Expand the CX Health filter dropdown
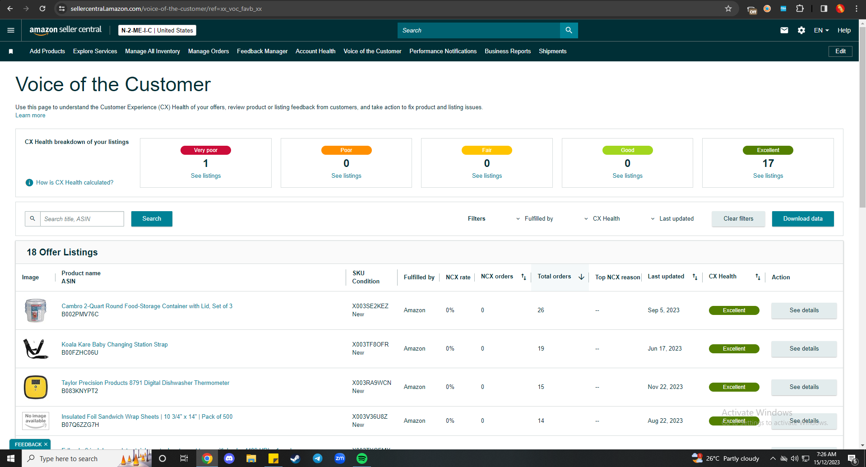The height and width of the screenshot is (467, 866). tap(602, 219)
